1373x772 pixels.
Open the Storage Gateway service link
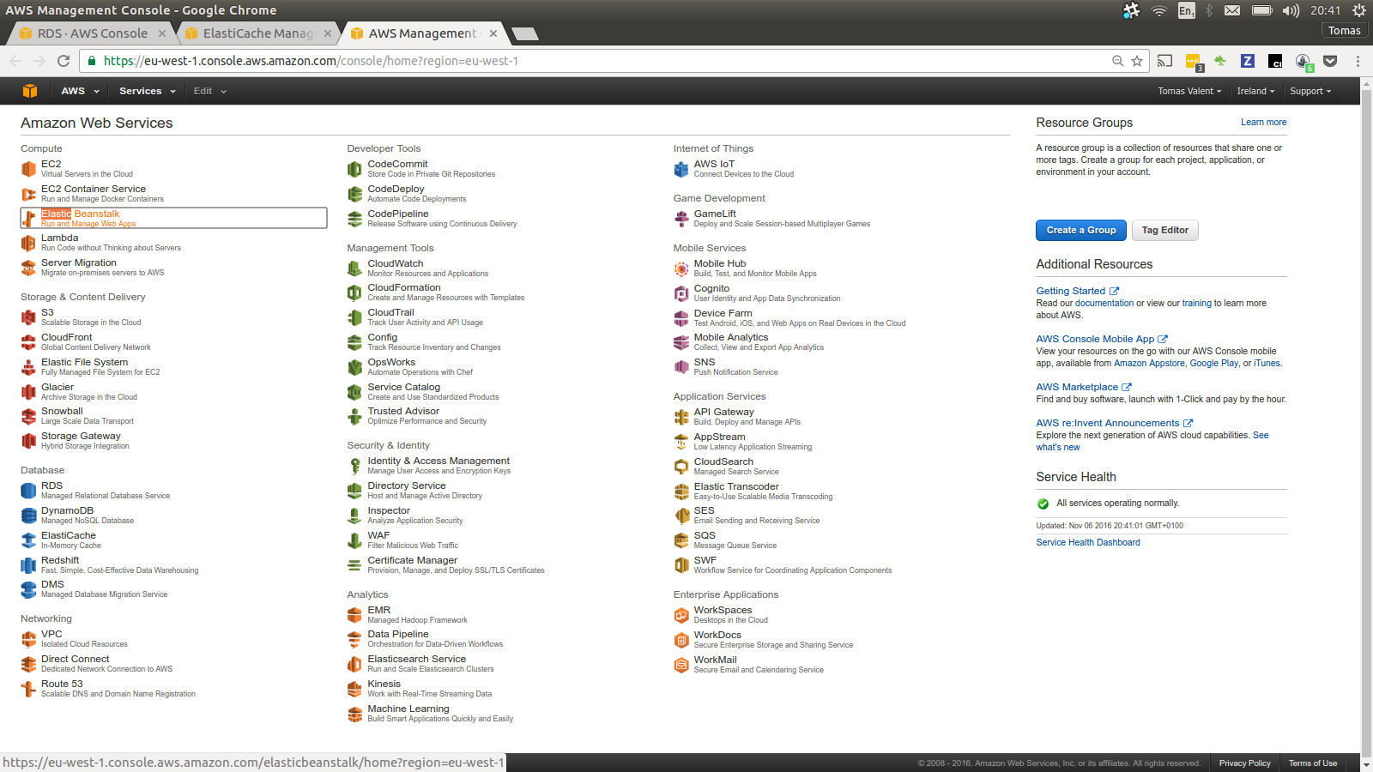[x=81, y=436]
